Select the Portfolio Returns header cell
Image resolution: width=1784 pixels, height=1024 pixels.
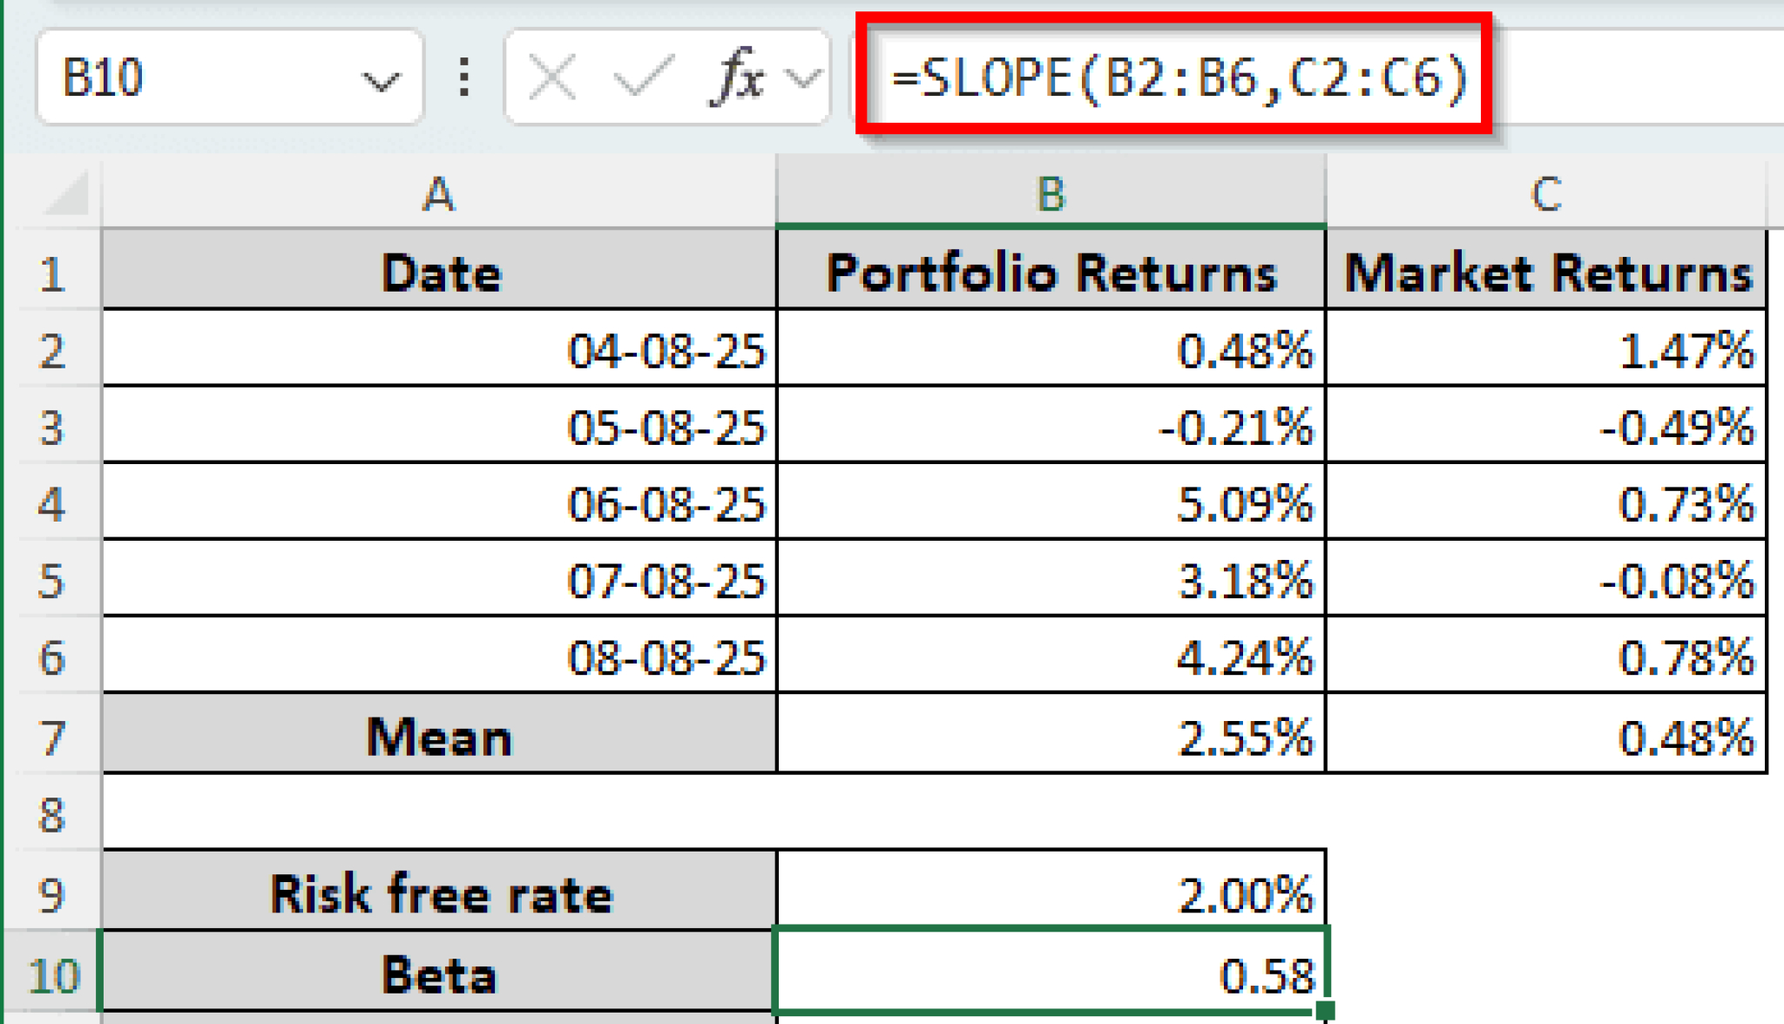1050,272
